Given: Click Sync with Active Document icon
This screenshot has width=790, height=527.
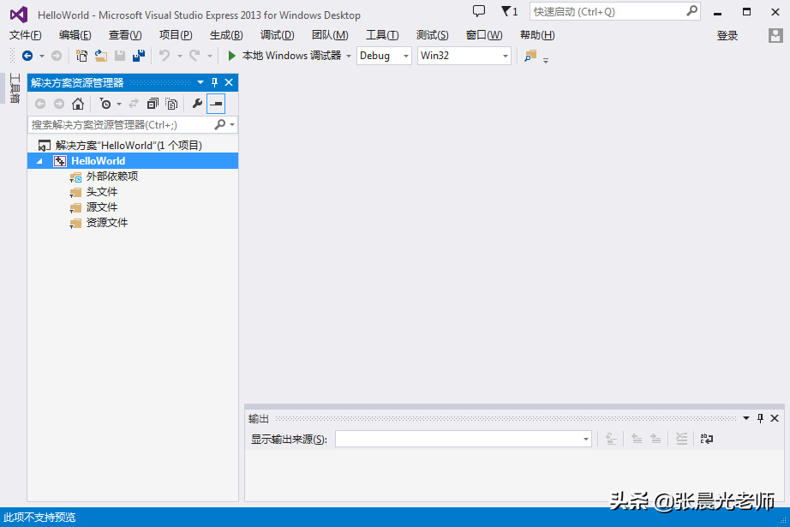Looking at the screenshot, I should (134, 104).
